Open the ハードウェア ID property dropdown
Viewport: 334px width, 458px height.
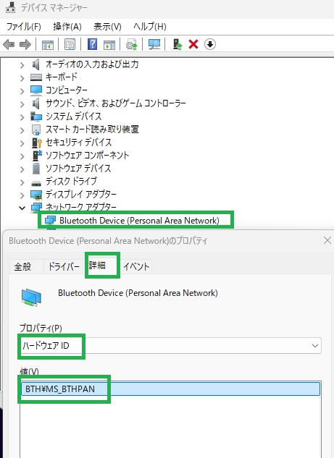pos(170,346)
